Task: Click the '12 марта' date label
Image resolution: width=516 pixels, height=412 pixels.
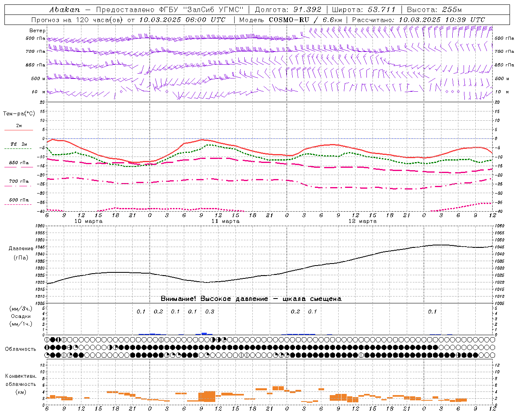Action: [362, 221]
